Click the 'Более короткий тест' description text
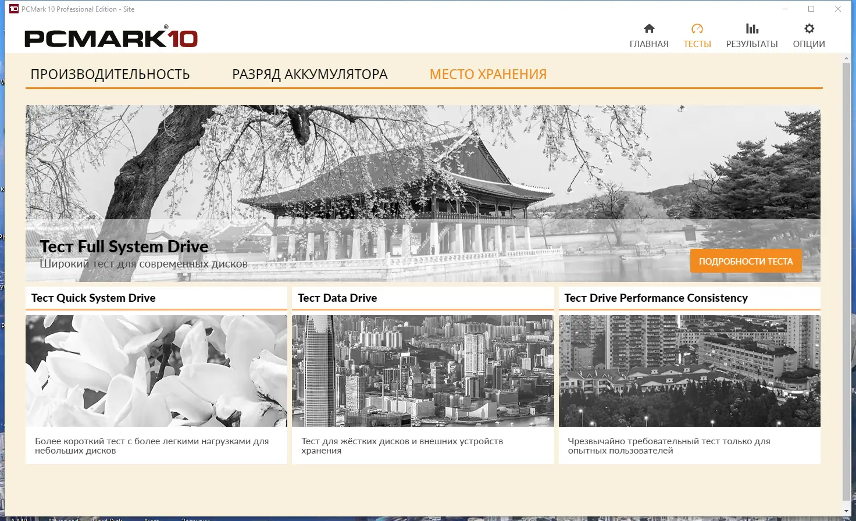 152,446
